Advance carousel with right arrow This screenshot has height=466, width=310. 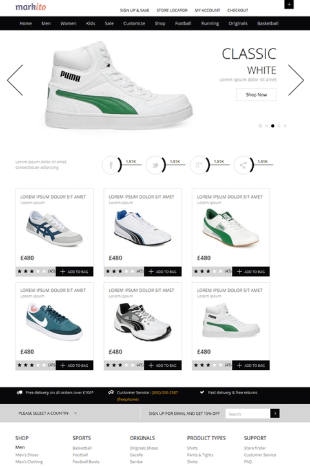tap(296, 80)
